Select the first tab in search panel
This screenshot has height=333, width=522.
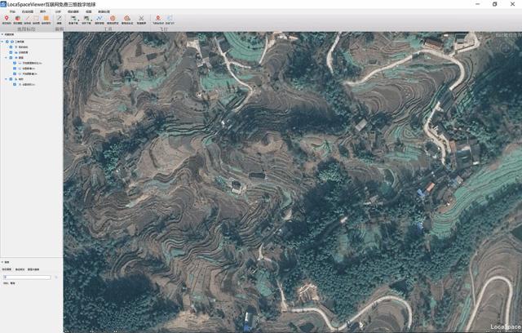coord(7,269)
